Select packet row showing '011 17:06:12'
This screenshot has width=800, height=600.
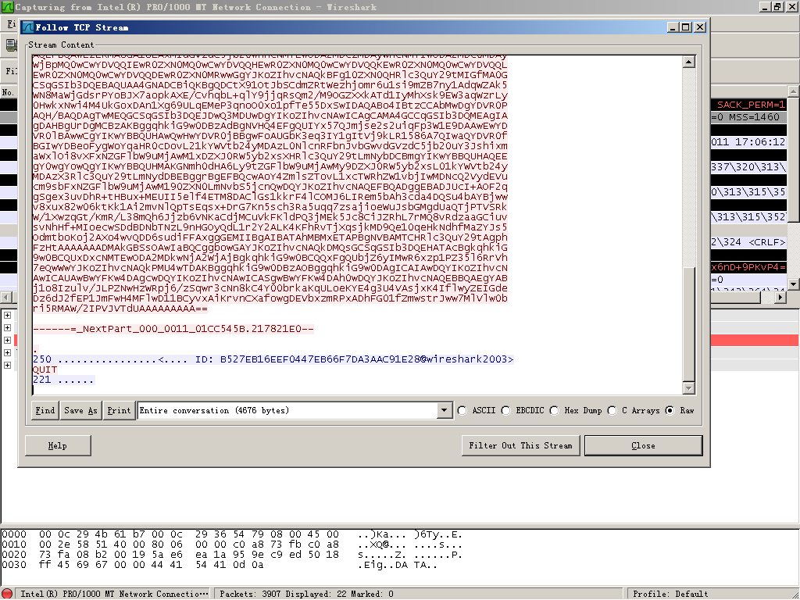point(749,142)
